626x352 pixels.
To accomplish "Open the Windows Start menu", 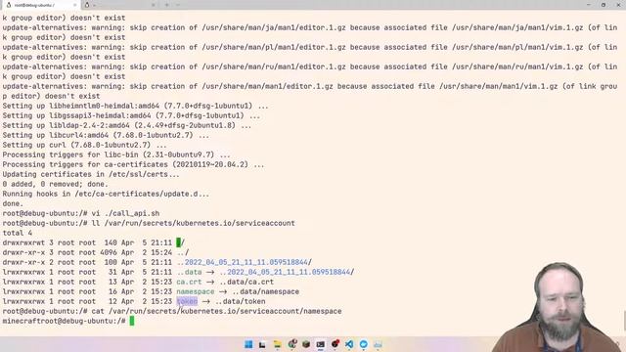I will (x=248, y=344).
